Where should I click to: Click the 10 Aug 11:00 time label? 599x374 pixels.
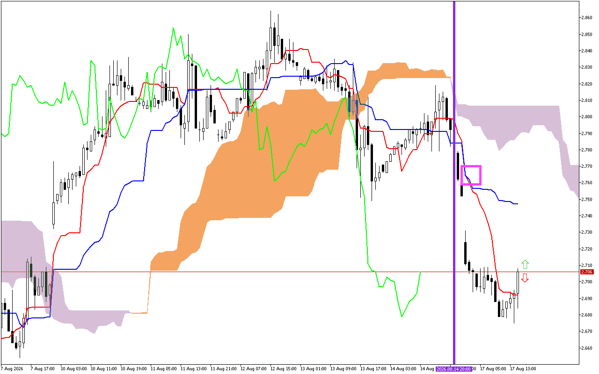coord(104,369)
